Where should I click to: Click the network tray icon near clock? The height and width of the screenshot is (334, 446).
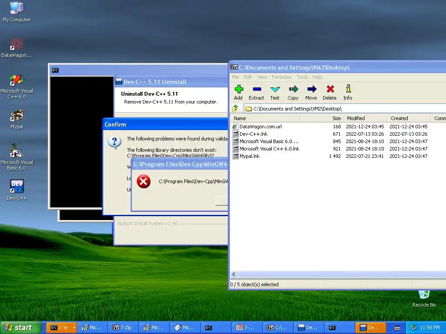[413, 327]
